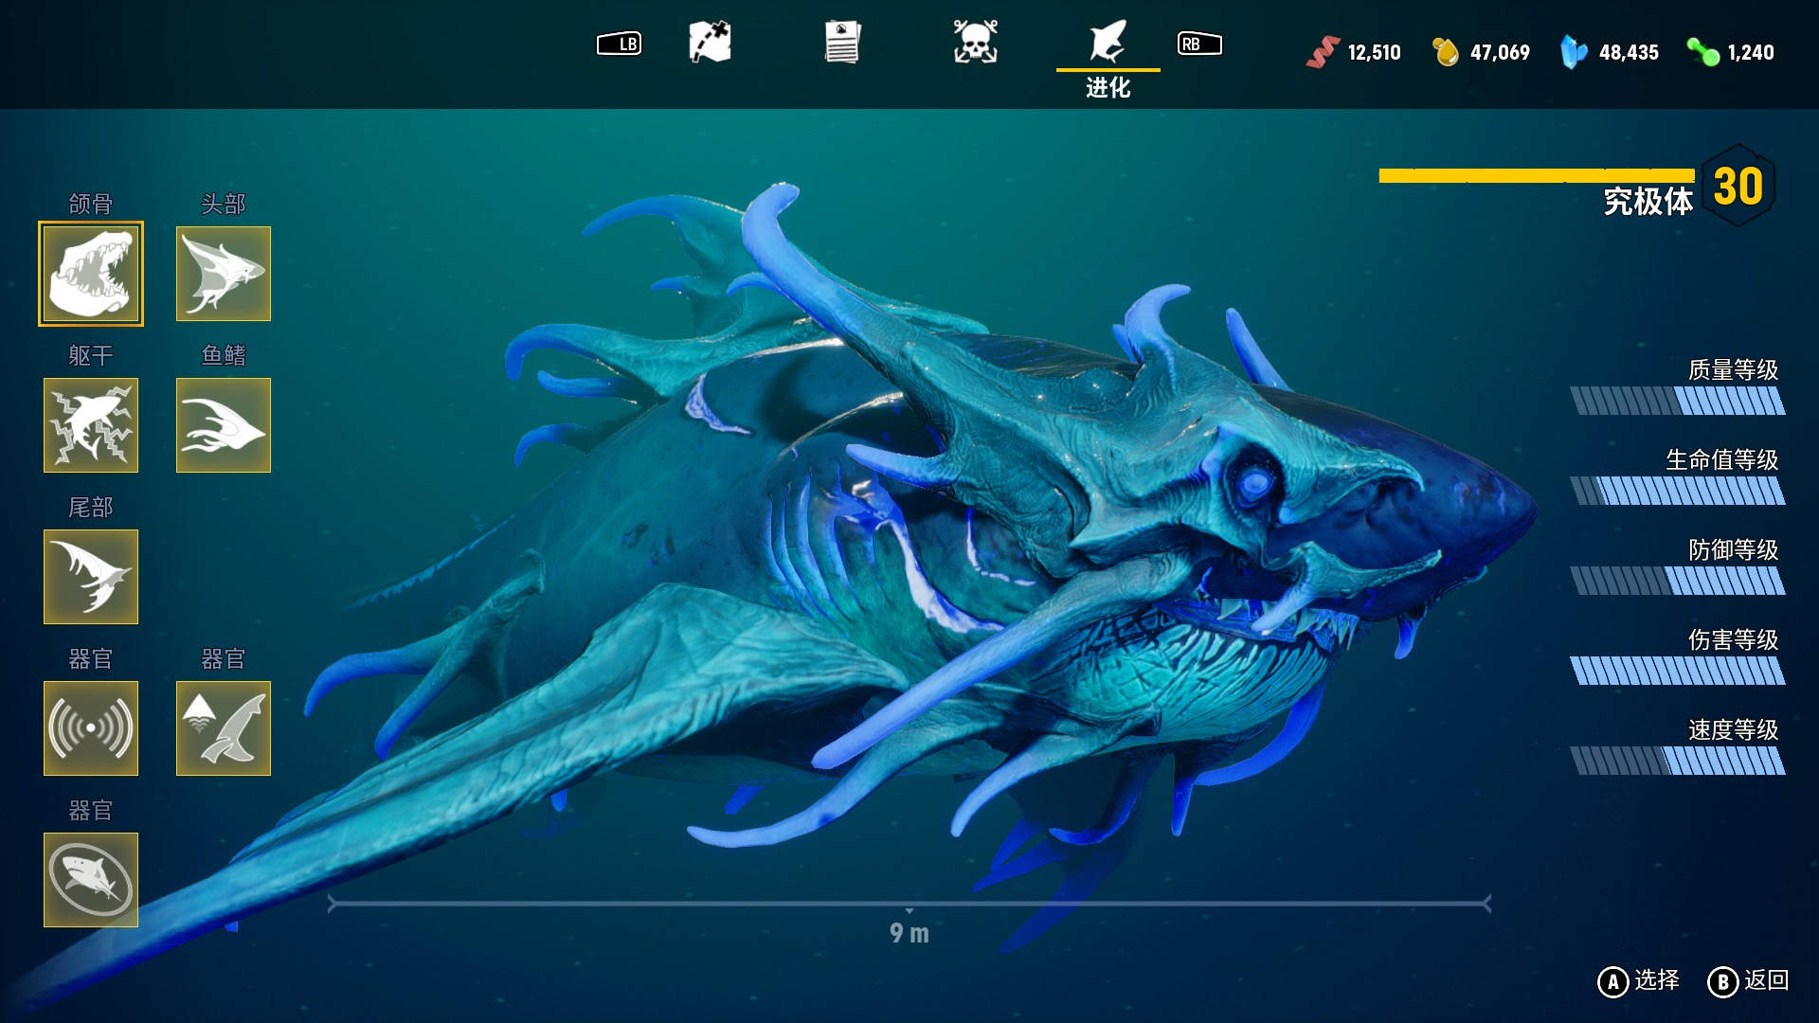The image size is (1819, 1023).
Task: Click the 12,510 protein amount
Action: point(1374,53)
